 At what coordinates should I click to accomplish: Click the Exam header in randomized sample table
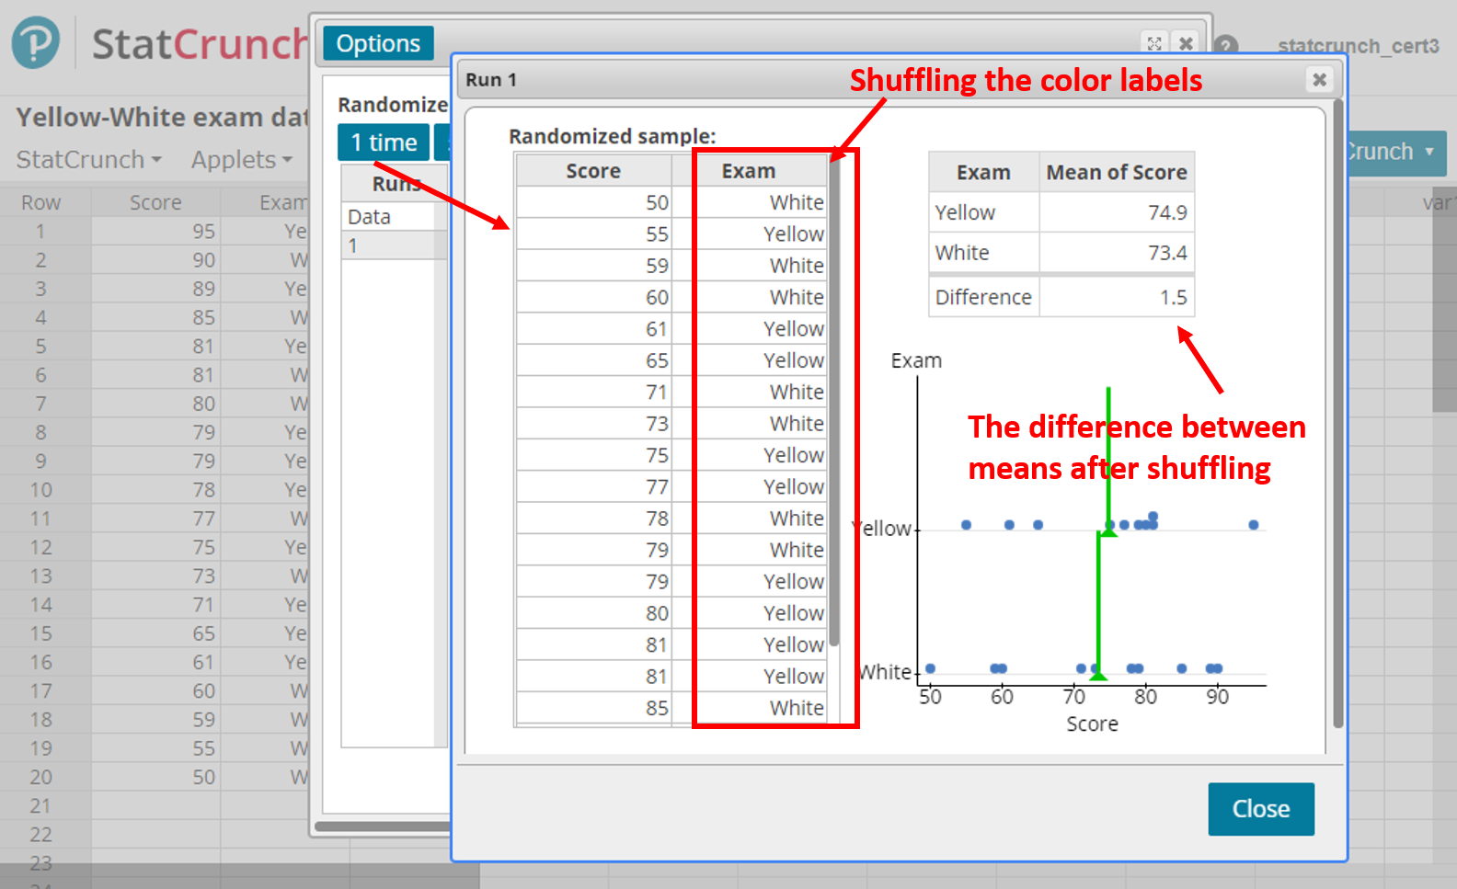click(748, 171)
